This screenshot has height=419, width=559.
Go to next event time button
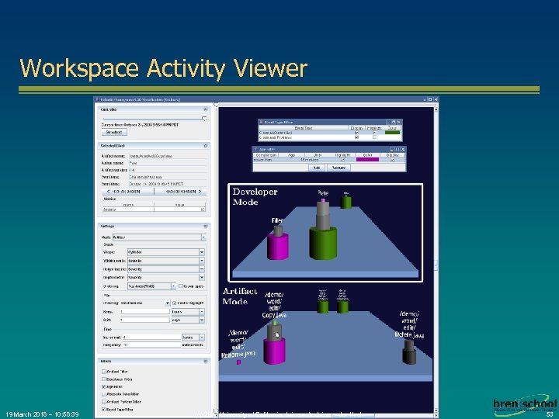pos(180,192)
